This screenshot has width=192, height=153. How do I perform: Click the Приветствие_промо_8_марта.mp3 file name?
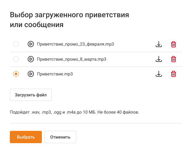pyautogui.click(x=71, y=59)
